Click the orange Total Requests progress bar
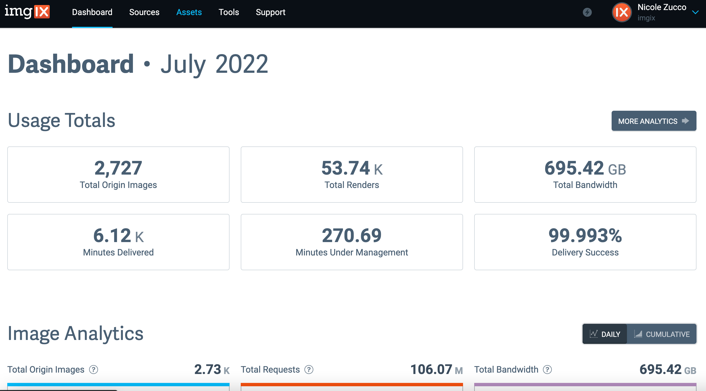 pyautogui.click(x=352, y=385)
